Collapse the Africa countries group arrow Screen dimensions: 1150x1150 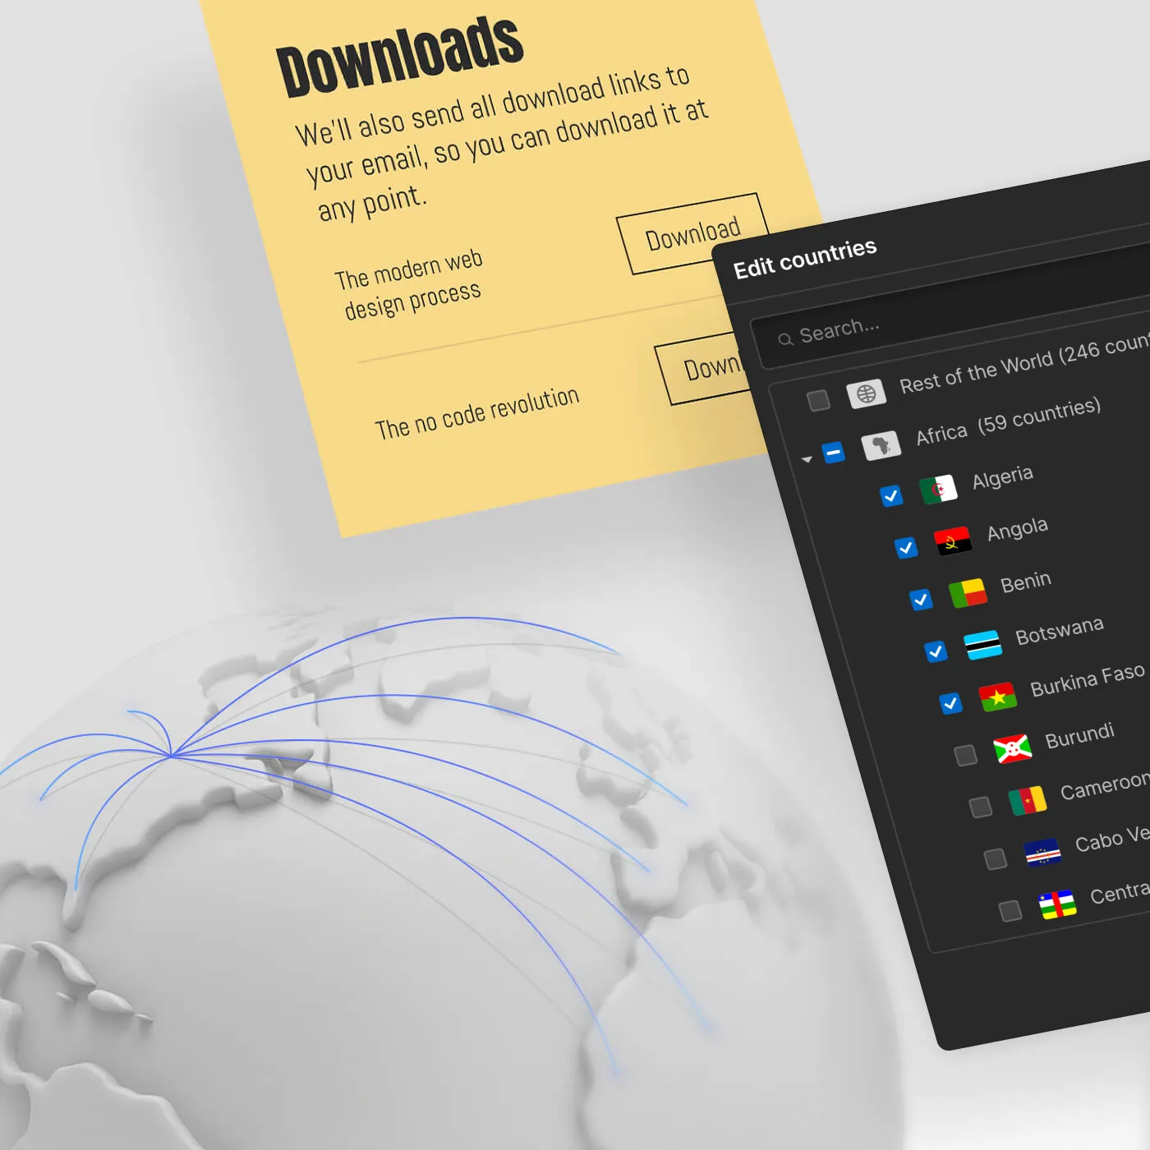click(807, 459)
